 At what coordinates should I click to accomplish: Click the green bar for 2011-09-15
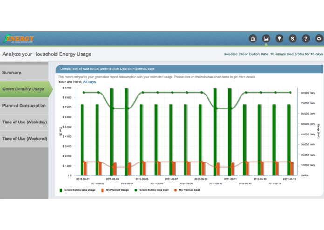click(x=289, y=140)
